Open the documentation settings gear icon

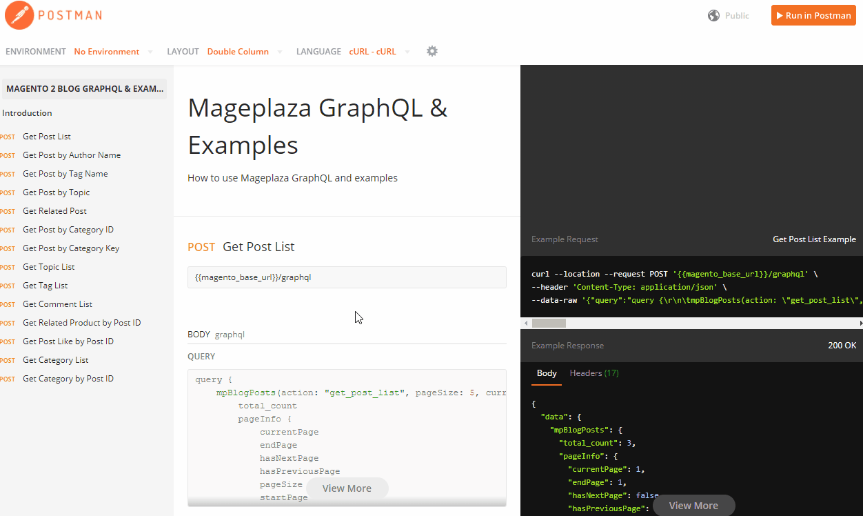coord(432,51)
